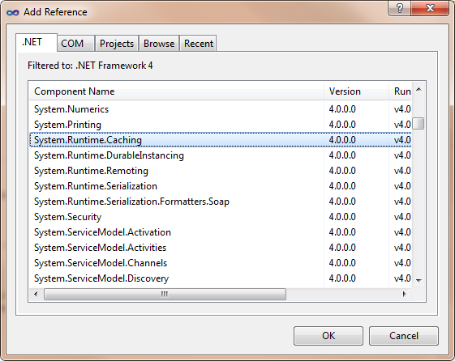
Task: Click the horizontal scrollbar thumb
Action: point(165,294)
